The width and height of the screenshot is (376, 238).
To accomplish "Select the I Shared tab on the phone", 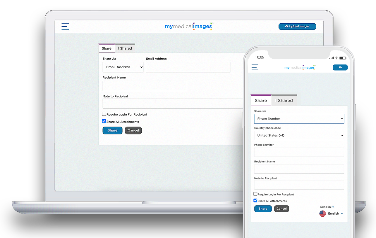I will point(284,100).
